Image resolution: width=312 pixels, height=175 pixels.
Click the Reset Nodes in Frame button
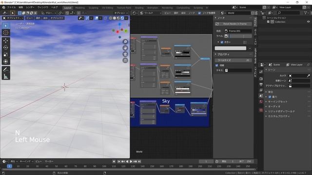click(233, 24)
